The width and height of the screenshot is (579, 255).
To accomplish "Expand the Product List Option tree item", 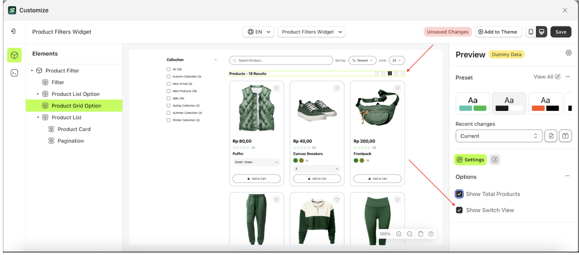I will (38, 94).
